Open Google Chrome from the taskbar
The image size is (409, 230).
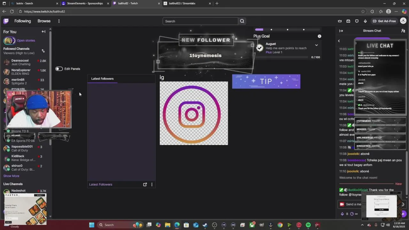pyautogui.click(x=280, y=225)
